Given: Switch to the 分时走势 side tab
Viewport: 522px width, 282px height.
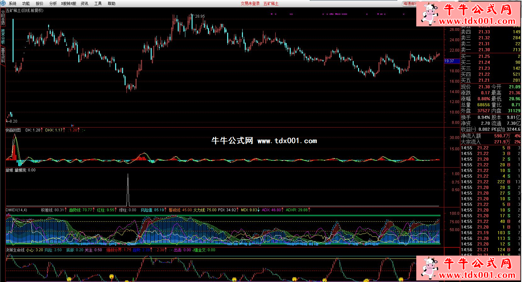Looking at the screenshot, I should point(3,18).
